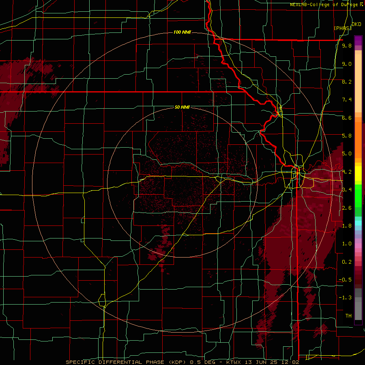
Task: Select the 6.6 value on the color scale
Action: click(x=347, y=118)
